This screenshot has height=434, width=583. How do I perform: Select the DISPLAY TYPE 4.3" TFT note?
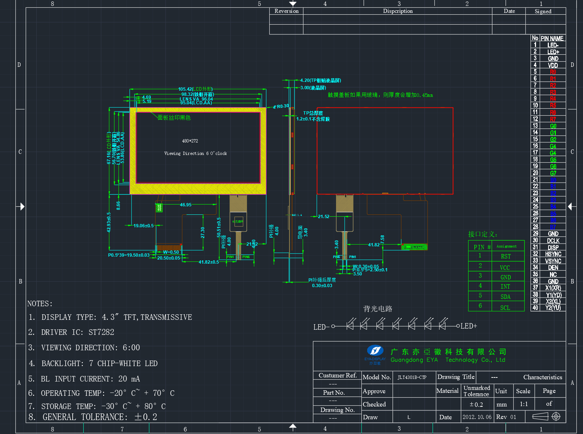[110, 317]
